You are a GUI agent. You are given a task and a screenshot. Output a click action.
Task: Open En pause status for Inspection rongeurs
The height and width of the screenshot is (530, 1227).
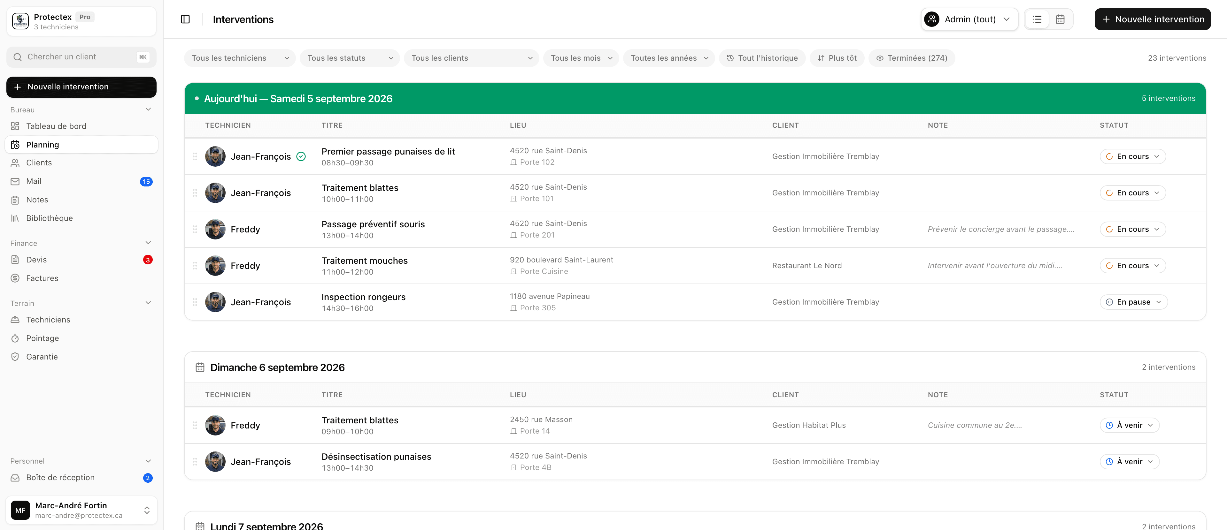pyautogui.click(x=1133, y=302)
